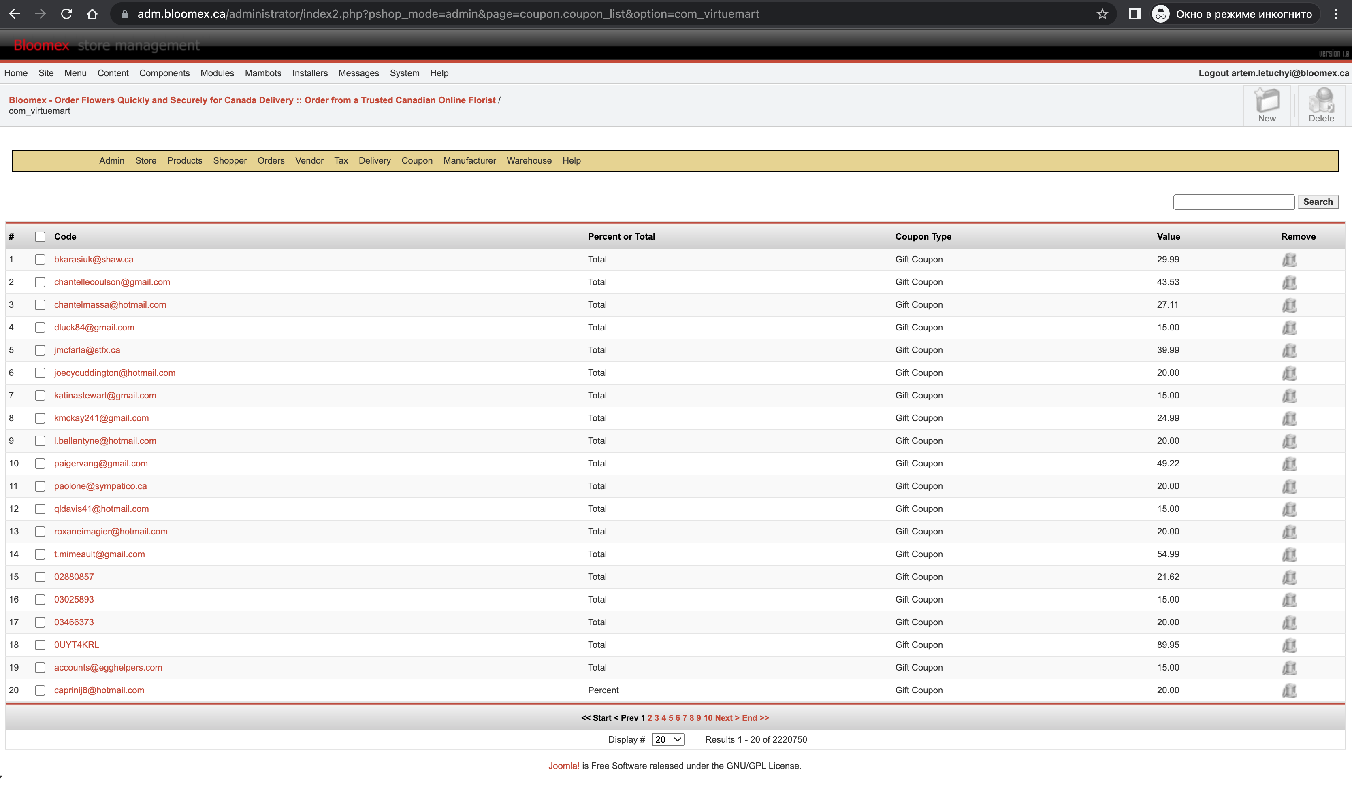Check the box for caprinij8@hotmail.com

[40, 691]
